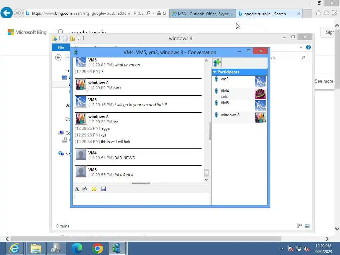This screenshot has width=340, height=255.
Task: Click the muted volume tray icon
Action: (x=306, y=249)
